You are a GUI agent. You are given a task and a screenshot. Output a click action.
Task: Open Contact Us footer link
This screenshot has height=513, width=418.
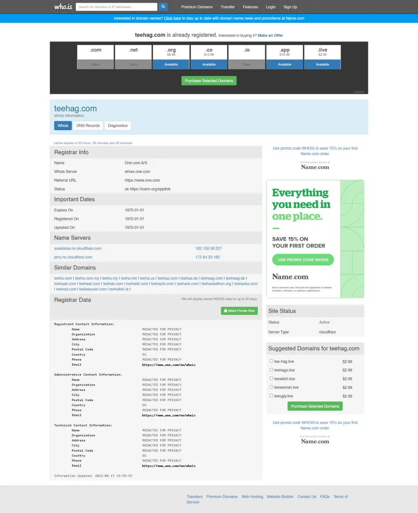coord(307,497)
